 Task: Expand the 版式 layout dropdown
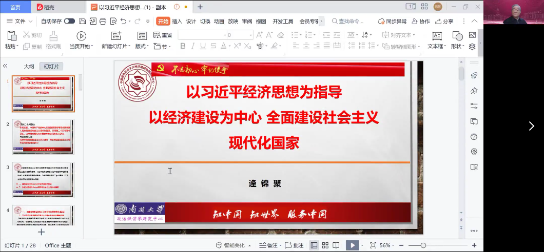[x=142, y=46]
